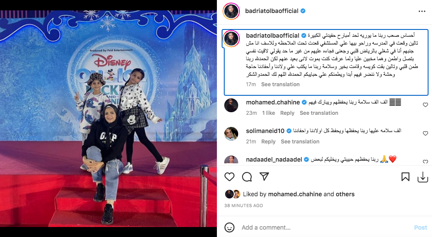View who liked mohamed.chahine's comment

[x=268, y=113]
